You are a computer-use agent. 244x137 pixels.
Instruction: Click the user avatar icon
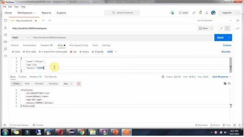click(213, 13)
